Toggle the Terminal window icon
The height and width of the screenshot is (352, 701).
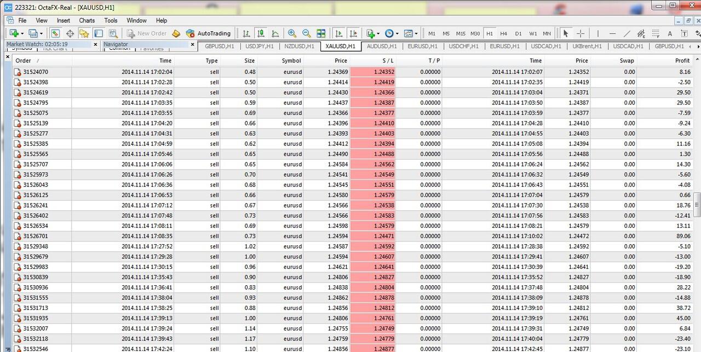tap(98, 33)
